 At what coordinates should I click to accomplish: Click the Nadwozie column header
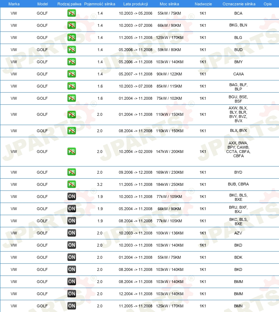pos(203,4)
